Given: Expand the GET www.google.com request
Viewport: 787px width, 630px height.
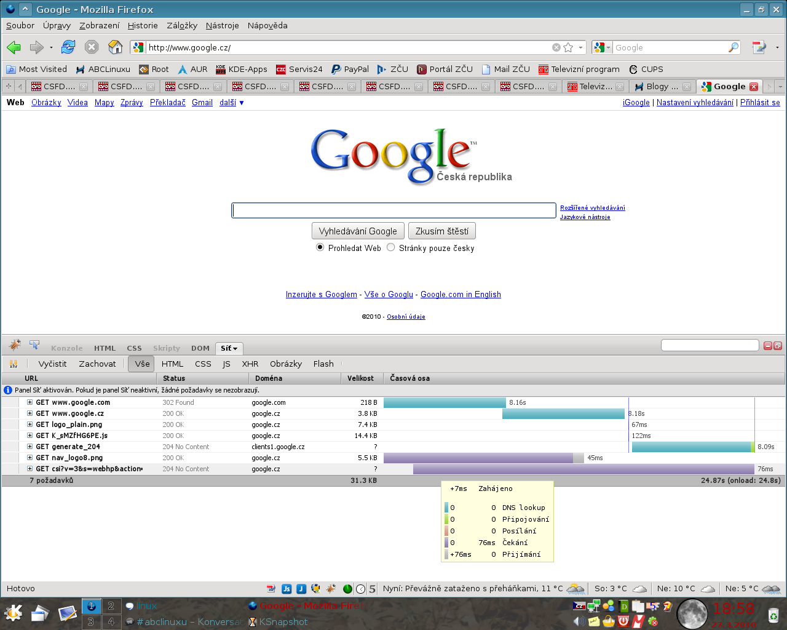Looking at the screenshot, I should [30, 402].
